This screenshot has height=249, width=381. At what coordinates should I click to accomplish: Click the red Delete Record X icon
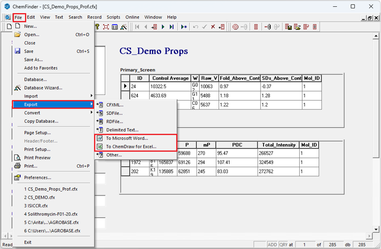click(x=213, y=27)
